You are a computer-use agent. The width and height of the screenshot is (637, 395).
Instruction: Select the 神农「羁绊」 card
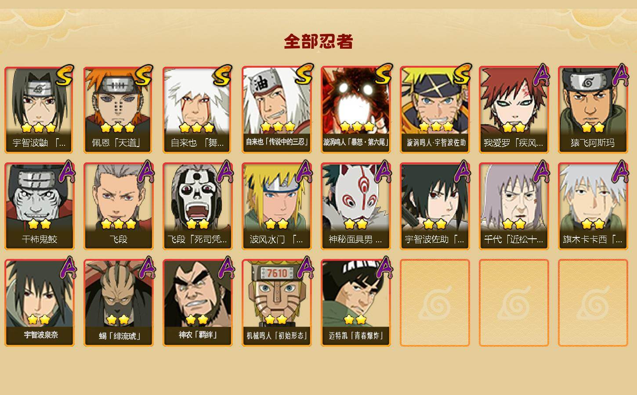(197, 303)
